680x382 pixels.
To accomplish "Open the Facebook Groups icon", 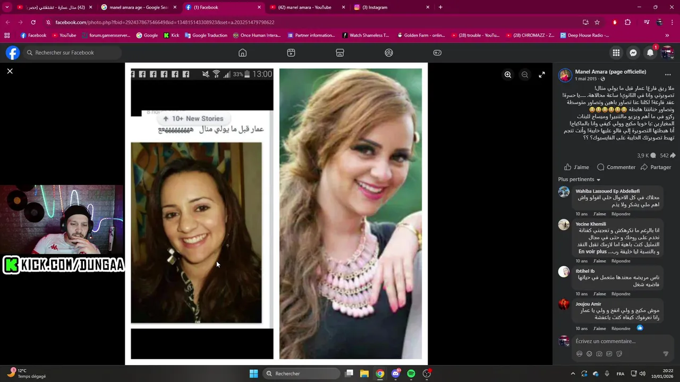I will point(389,53).
